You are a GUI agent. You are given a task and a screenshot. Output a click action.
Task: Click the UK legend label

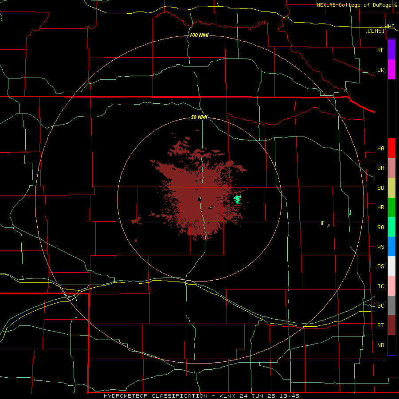tap(380, 70)
